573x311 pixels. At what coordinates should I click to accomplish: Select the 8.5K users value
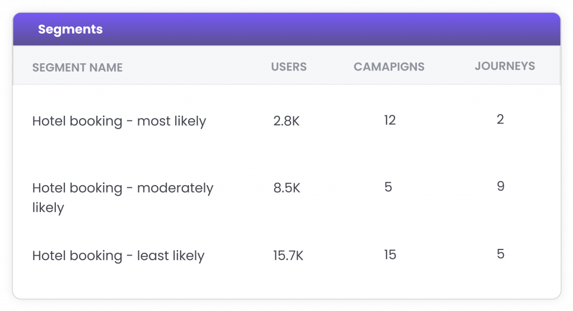[286, 188]
